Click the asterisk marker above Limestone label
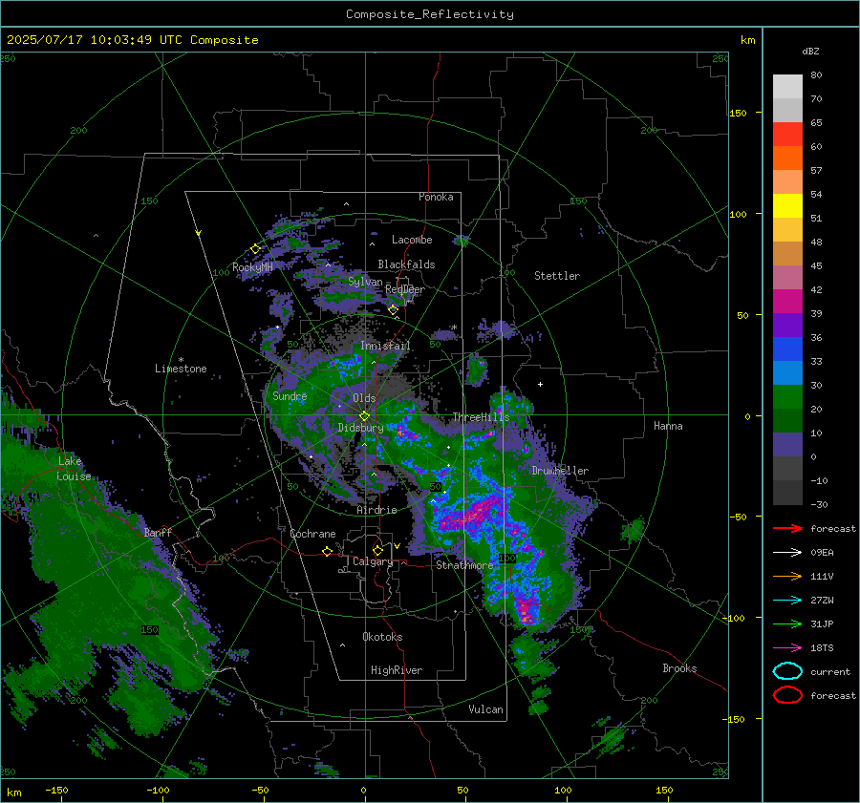Image resolution: width=860 pixels, height=803 pixels. pyautogui.click(x=181, y=360)
